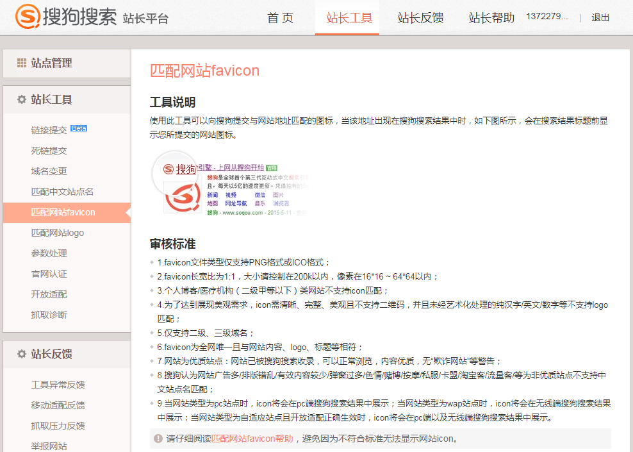Image resolution: width=633 pixels, height=452 pixels.
Task: Click the 退出 logout link
Action: 600,18
